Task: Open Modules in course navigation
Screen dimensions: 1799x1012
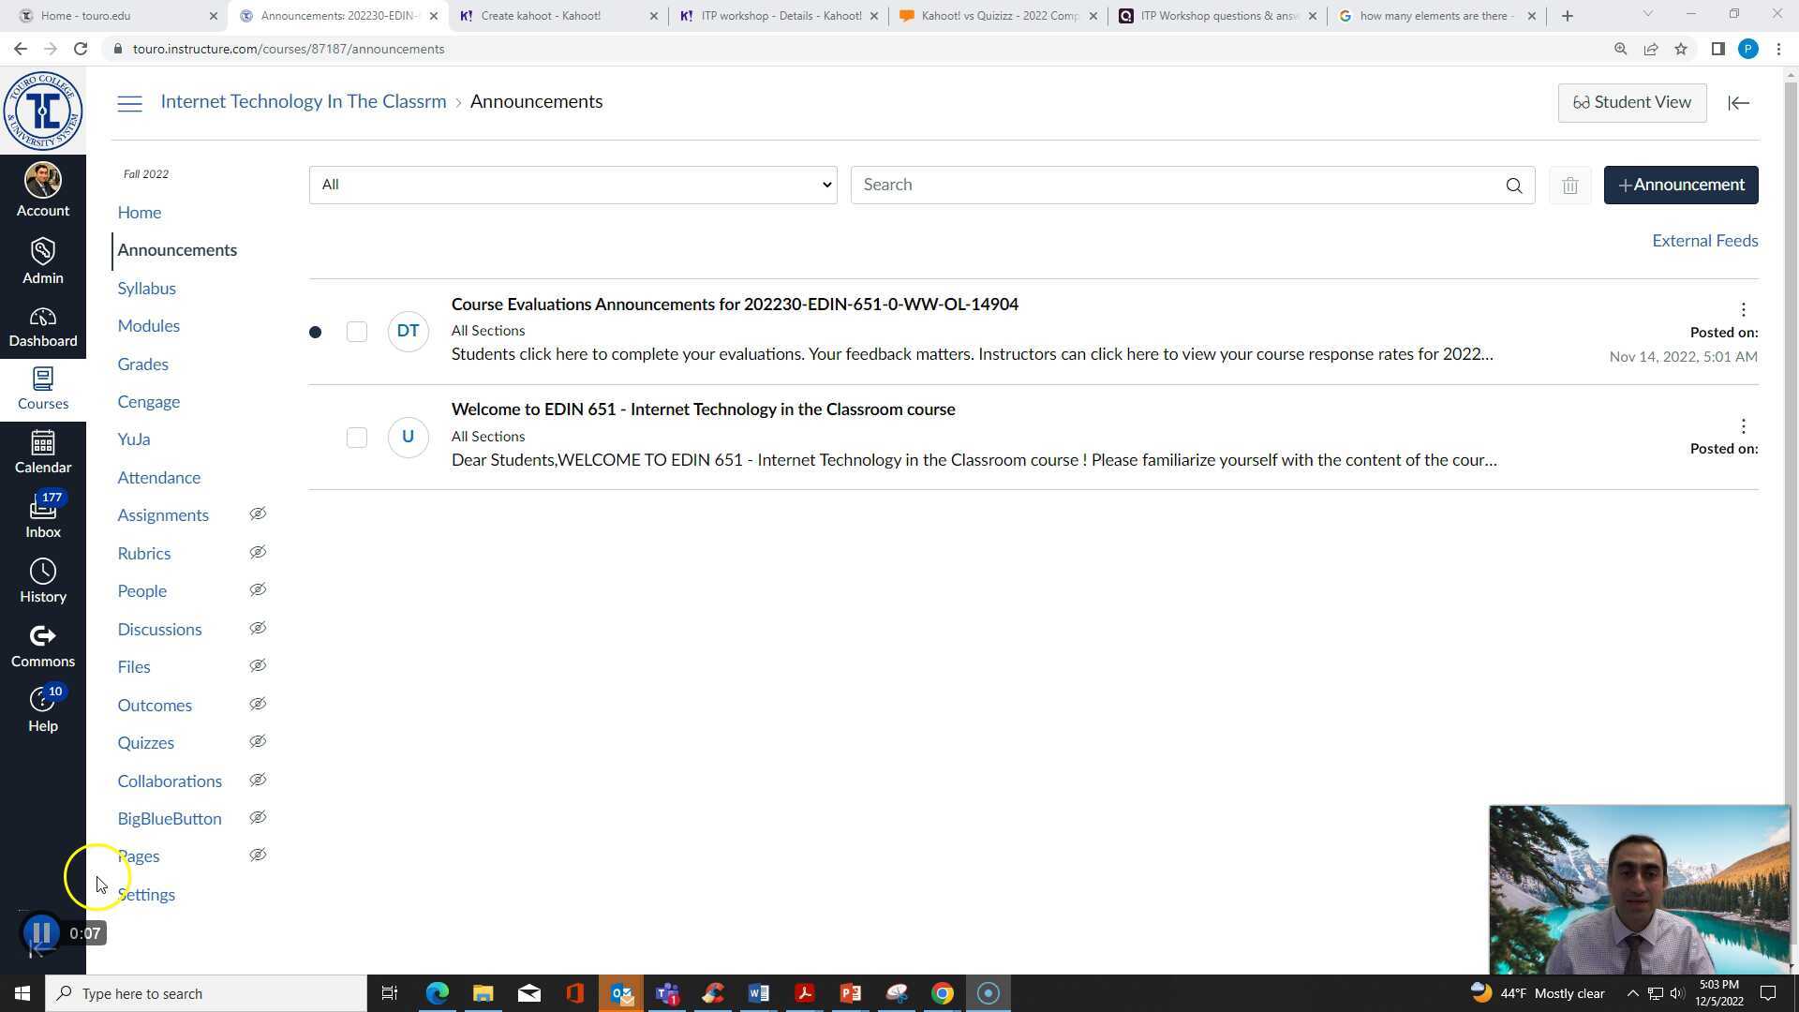Action: click(148, 326)
